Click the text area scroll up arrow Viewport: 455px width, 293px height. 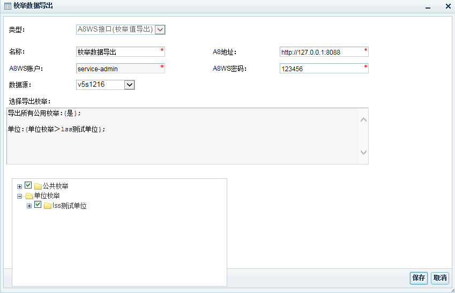(363, 120)
